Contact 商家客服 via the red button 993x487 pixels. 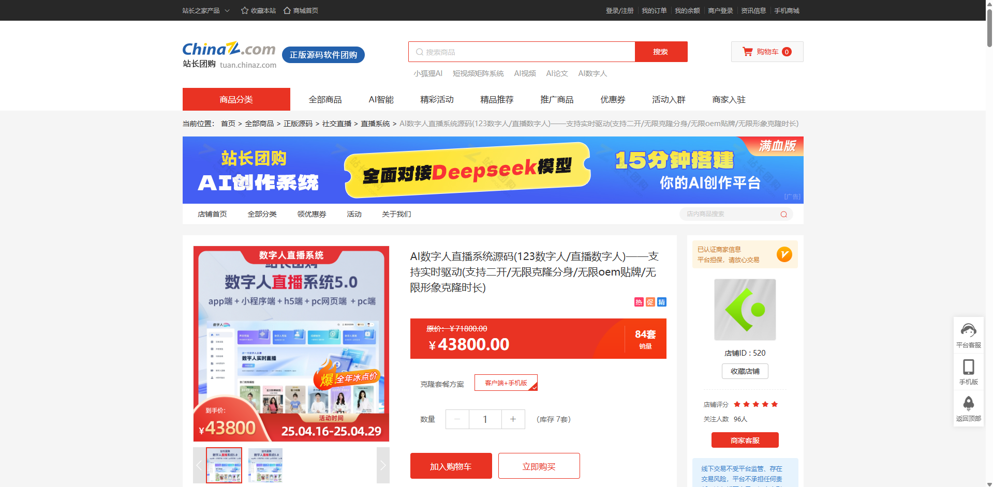745,440
